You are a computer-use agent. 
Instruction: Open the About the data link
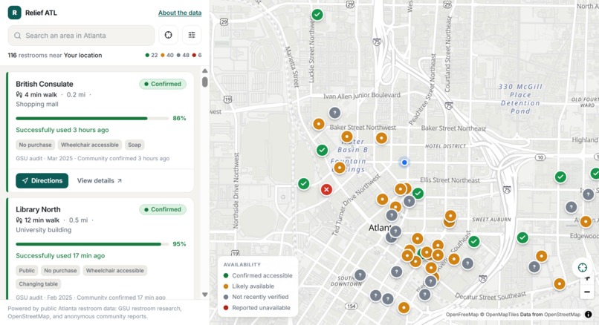click(180, 13)
